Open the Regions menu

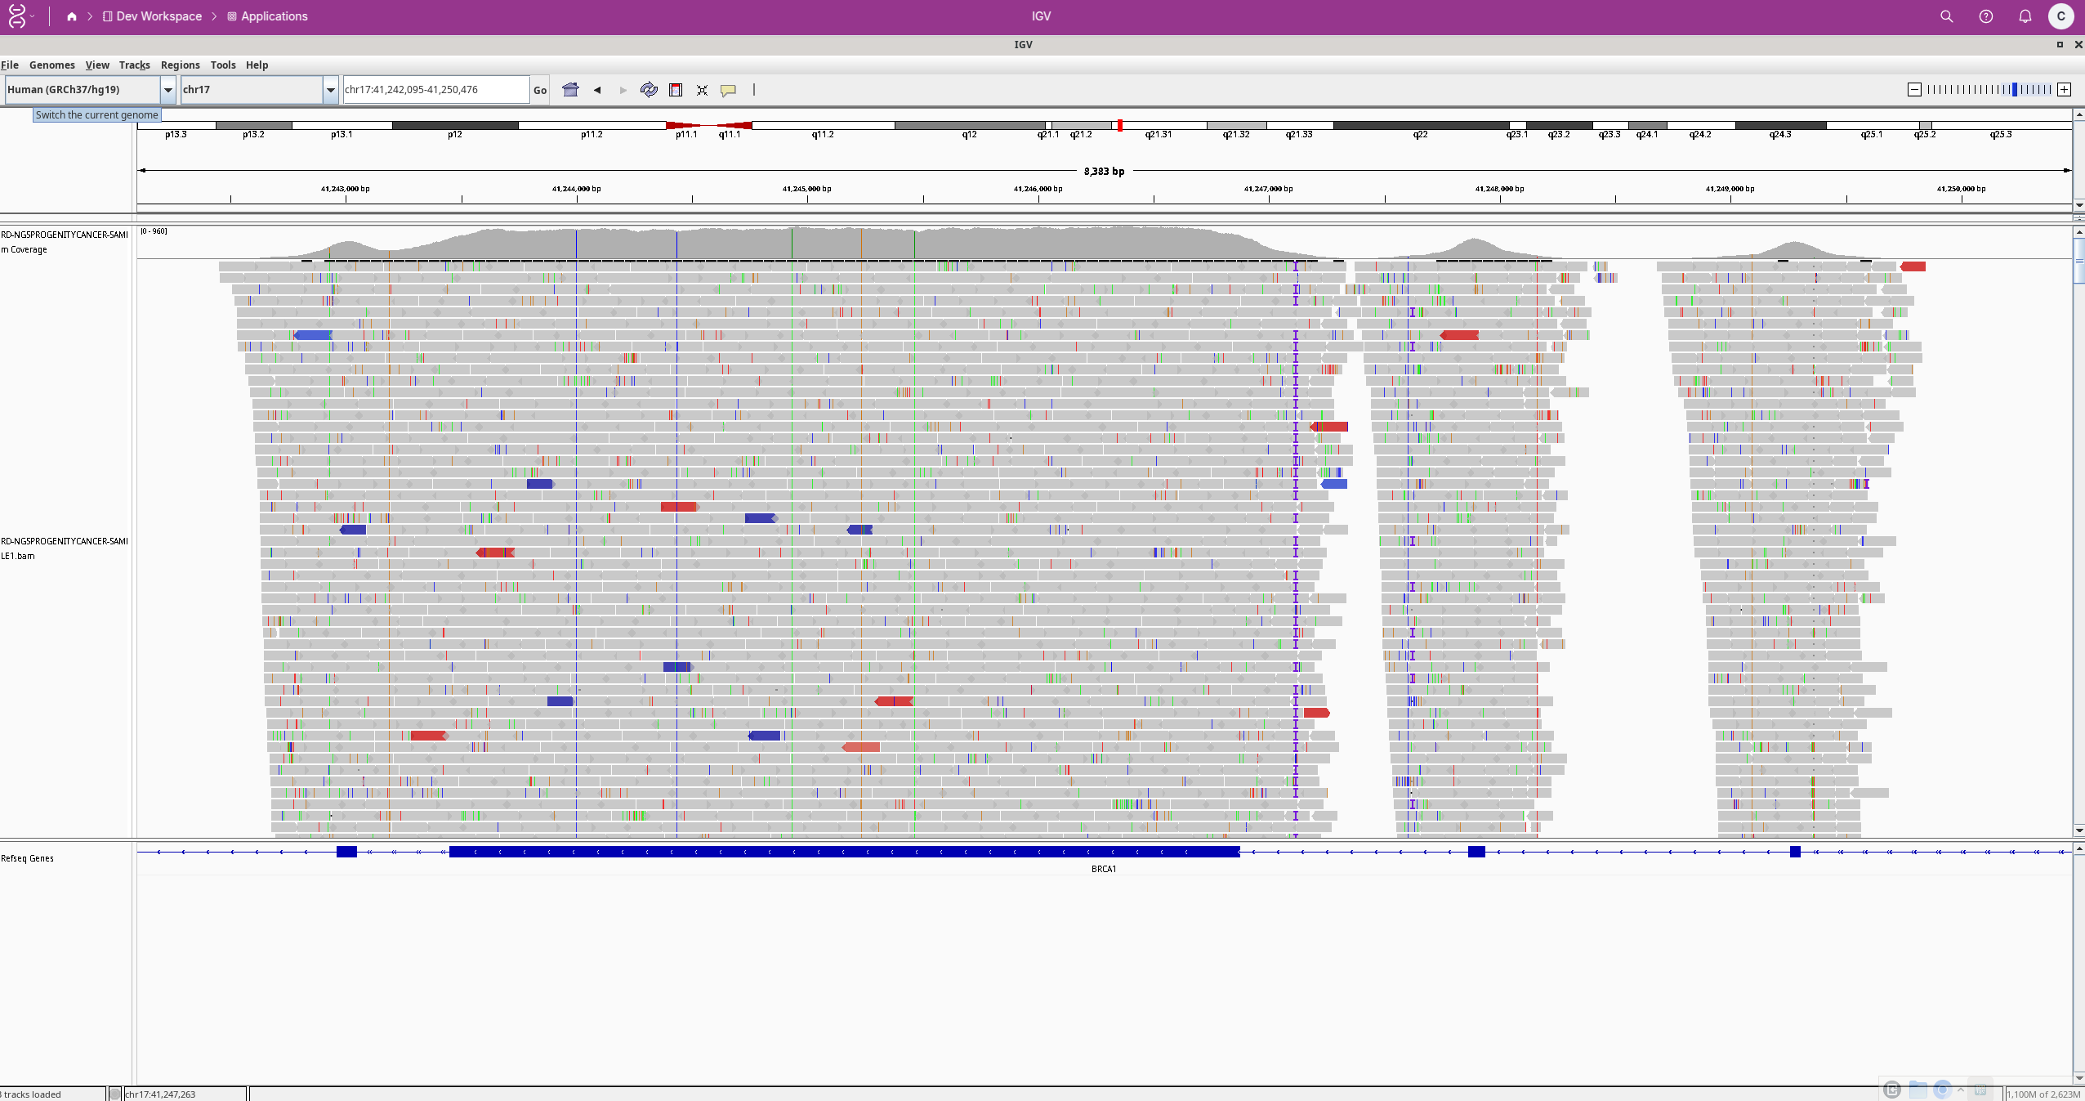point(181,65)
